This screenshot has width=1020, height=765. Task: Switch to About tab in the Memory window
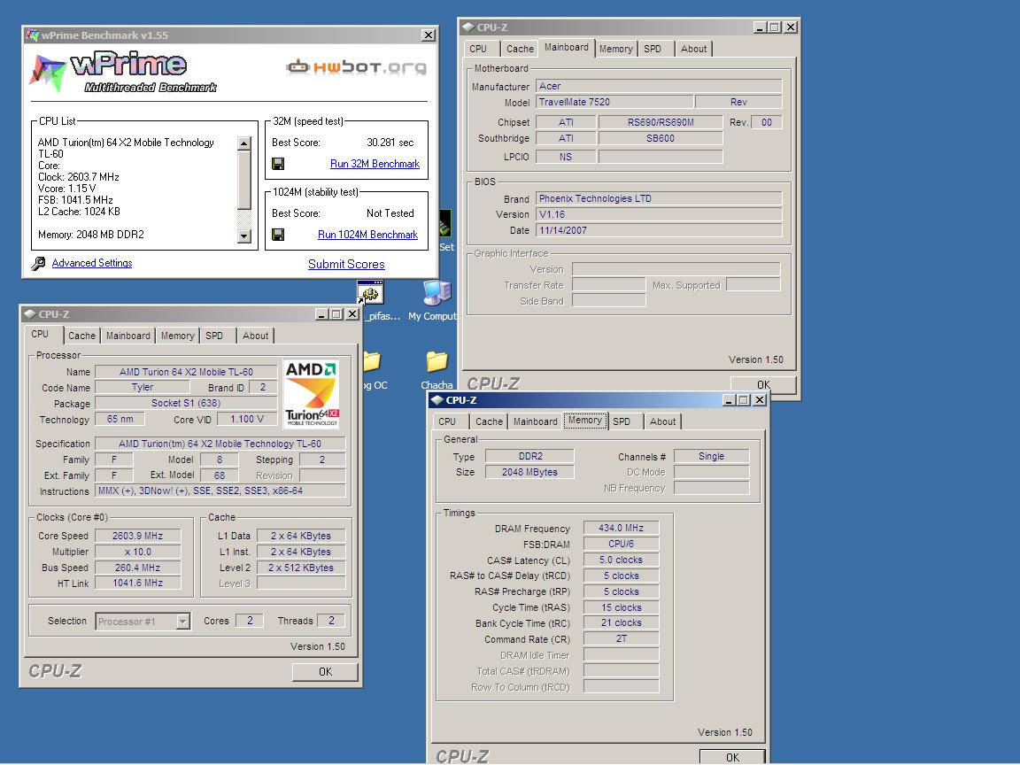pos(662,421)
